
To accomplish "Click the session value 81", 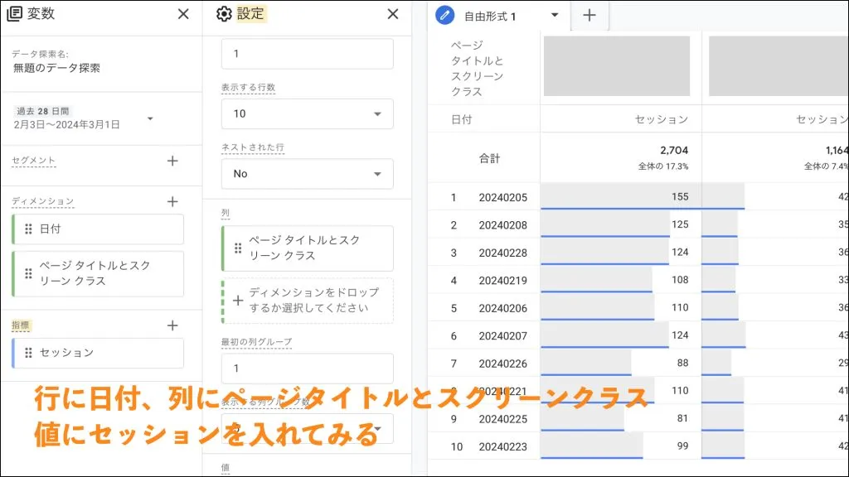I will point(683,418).
